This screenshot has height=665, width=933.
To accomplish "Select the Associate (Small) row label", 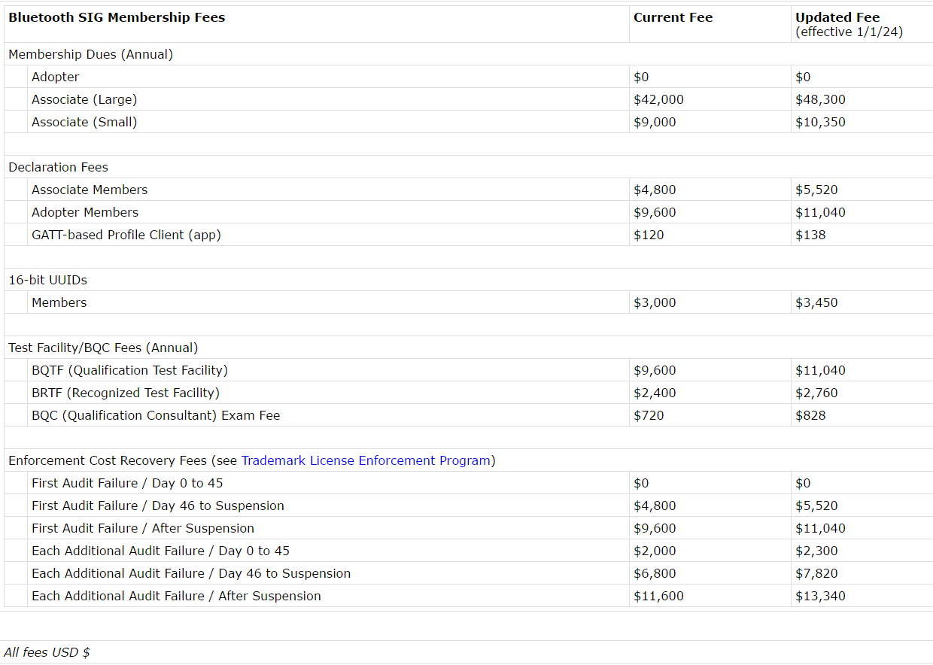I will pyautogui.click(x=84, y=122).
